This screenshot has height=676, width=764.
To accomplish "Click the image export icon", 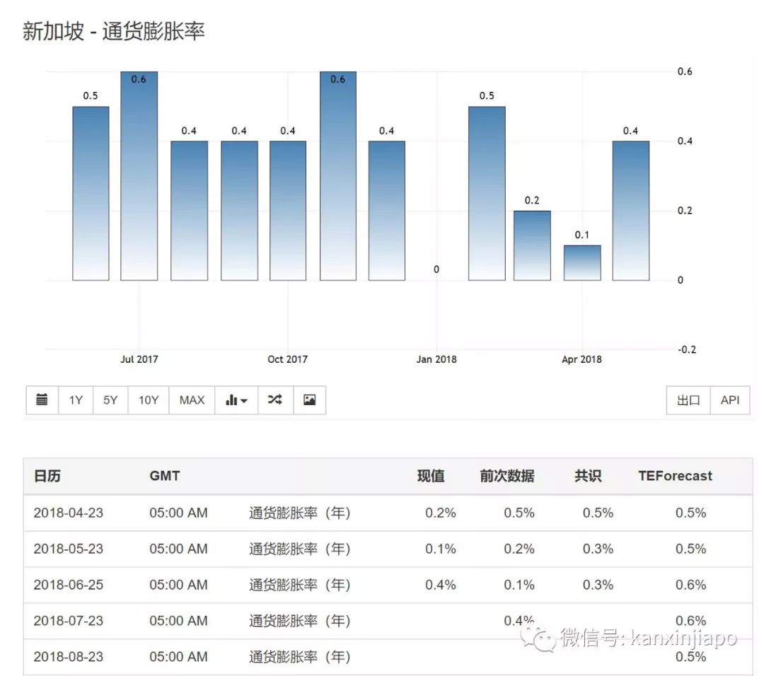I will pos(309,400).
